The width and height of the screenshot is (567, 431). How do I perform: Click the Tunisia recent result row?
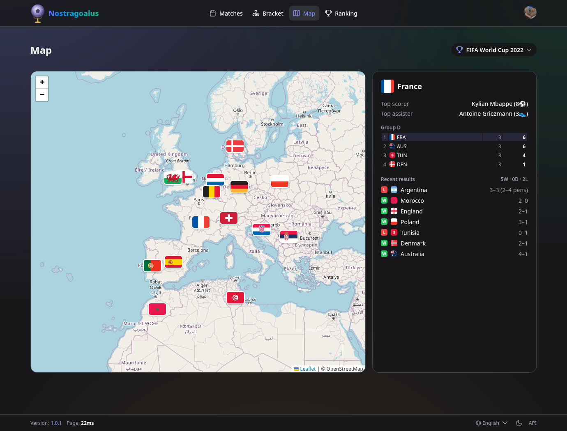454,233
